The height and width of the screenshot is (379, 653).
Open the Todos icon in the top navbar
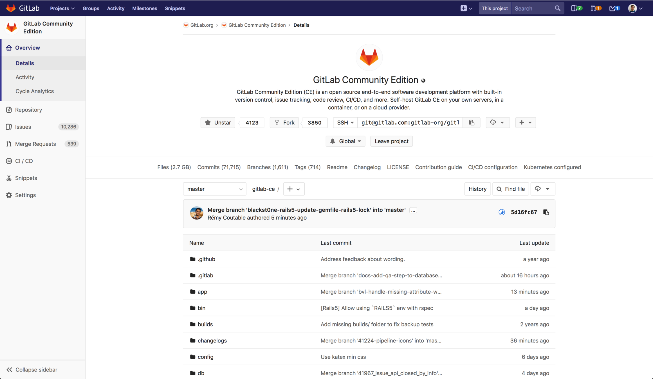[x=614, y=8]
